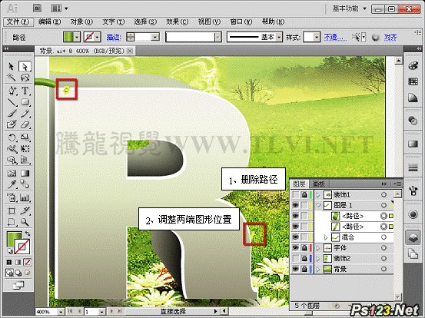
Task: Select the Free Transform tool
Action: coord(25,149)
